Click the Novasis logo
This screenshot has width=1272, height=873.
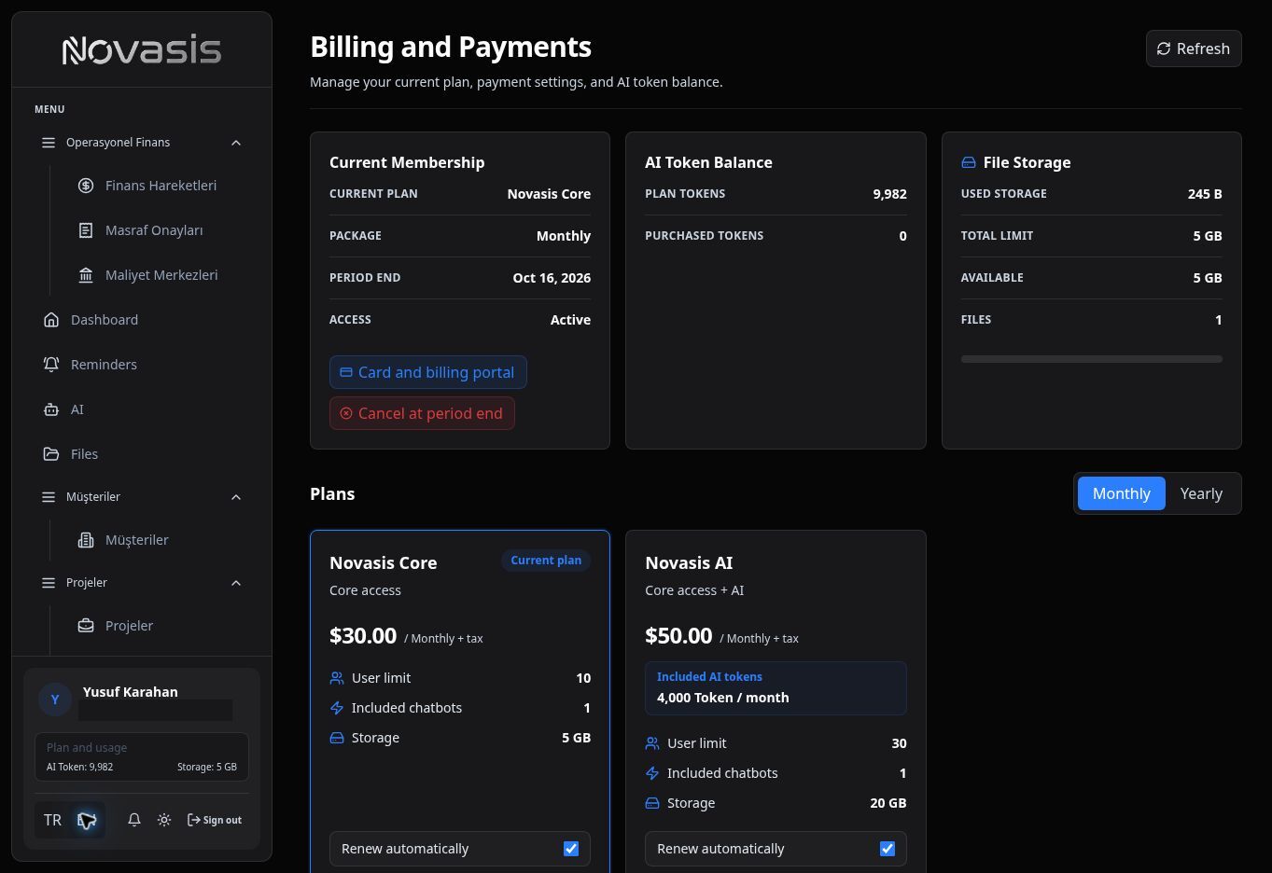(x=142, y=50)
